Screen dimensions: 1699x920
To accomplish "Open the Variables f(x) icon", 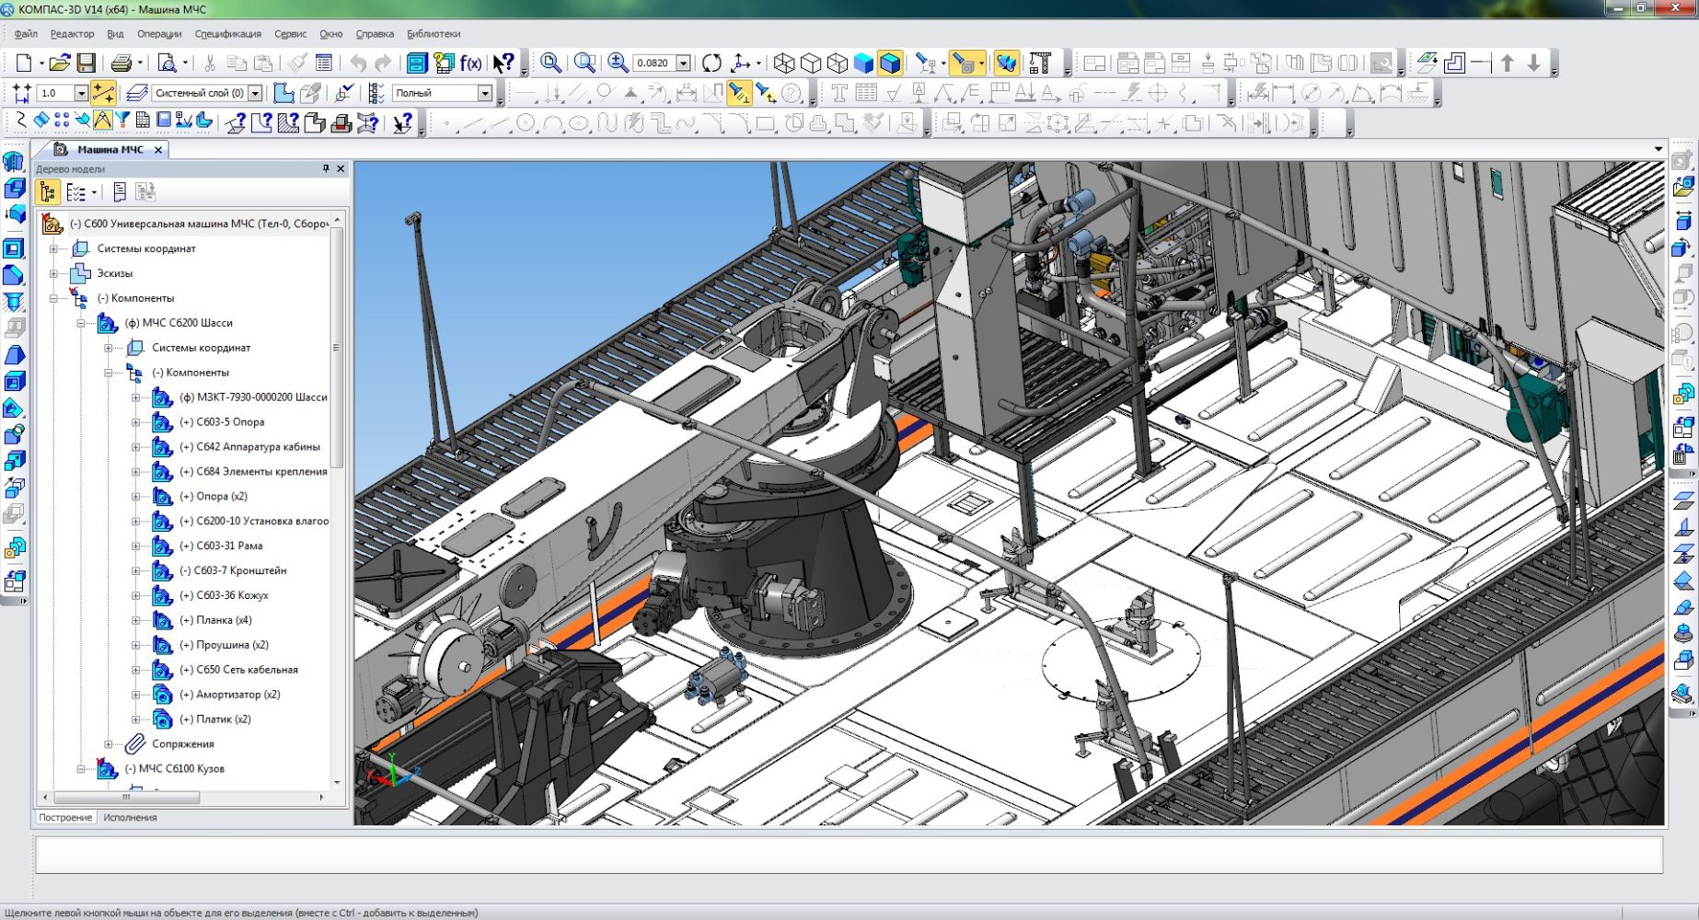I will (470, 63).
